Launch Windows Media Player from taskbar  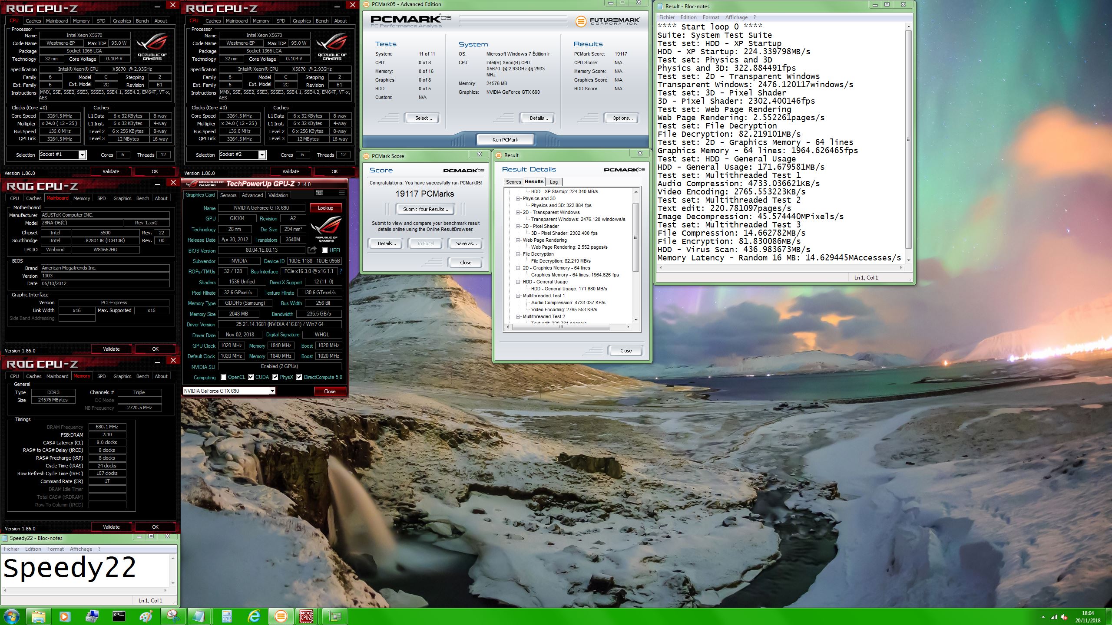65,616
